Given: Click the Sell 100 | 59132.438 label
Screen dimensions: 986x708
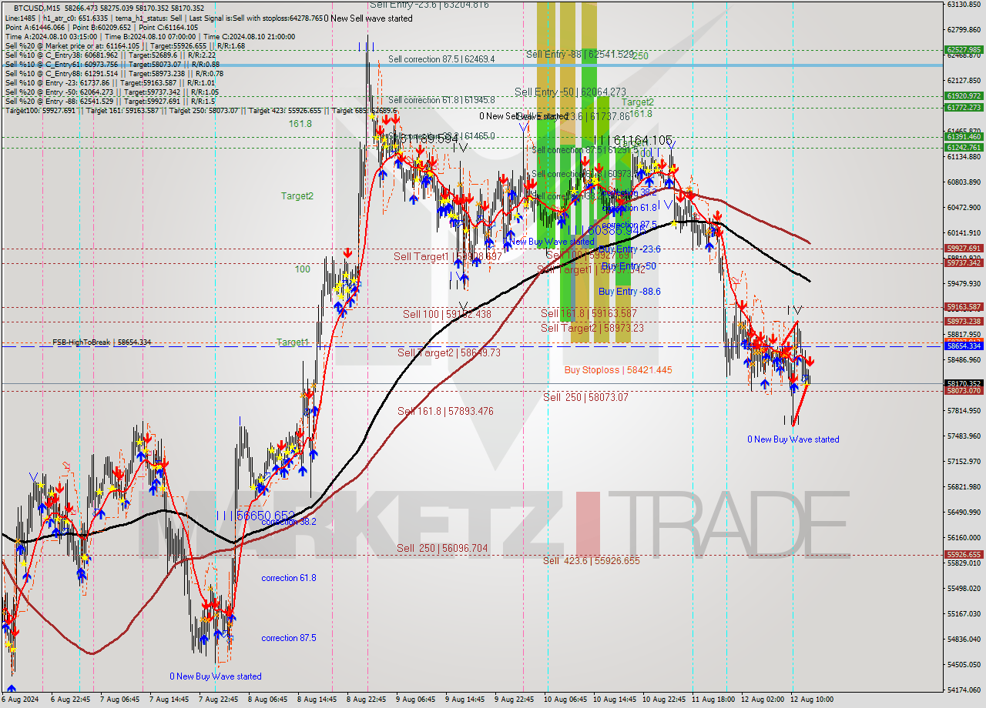Looking at the screenshot, I should (447, 314).
